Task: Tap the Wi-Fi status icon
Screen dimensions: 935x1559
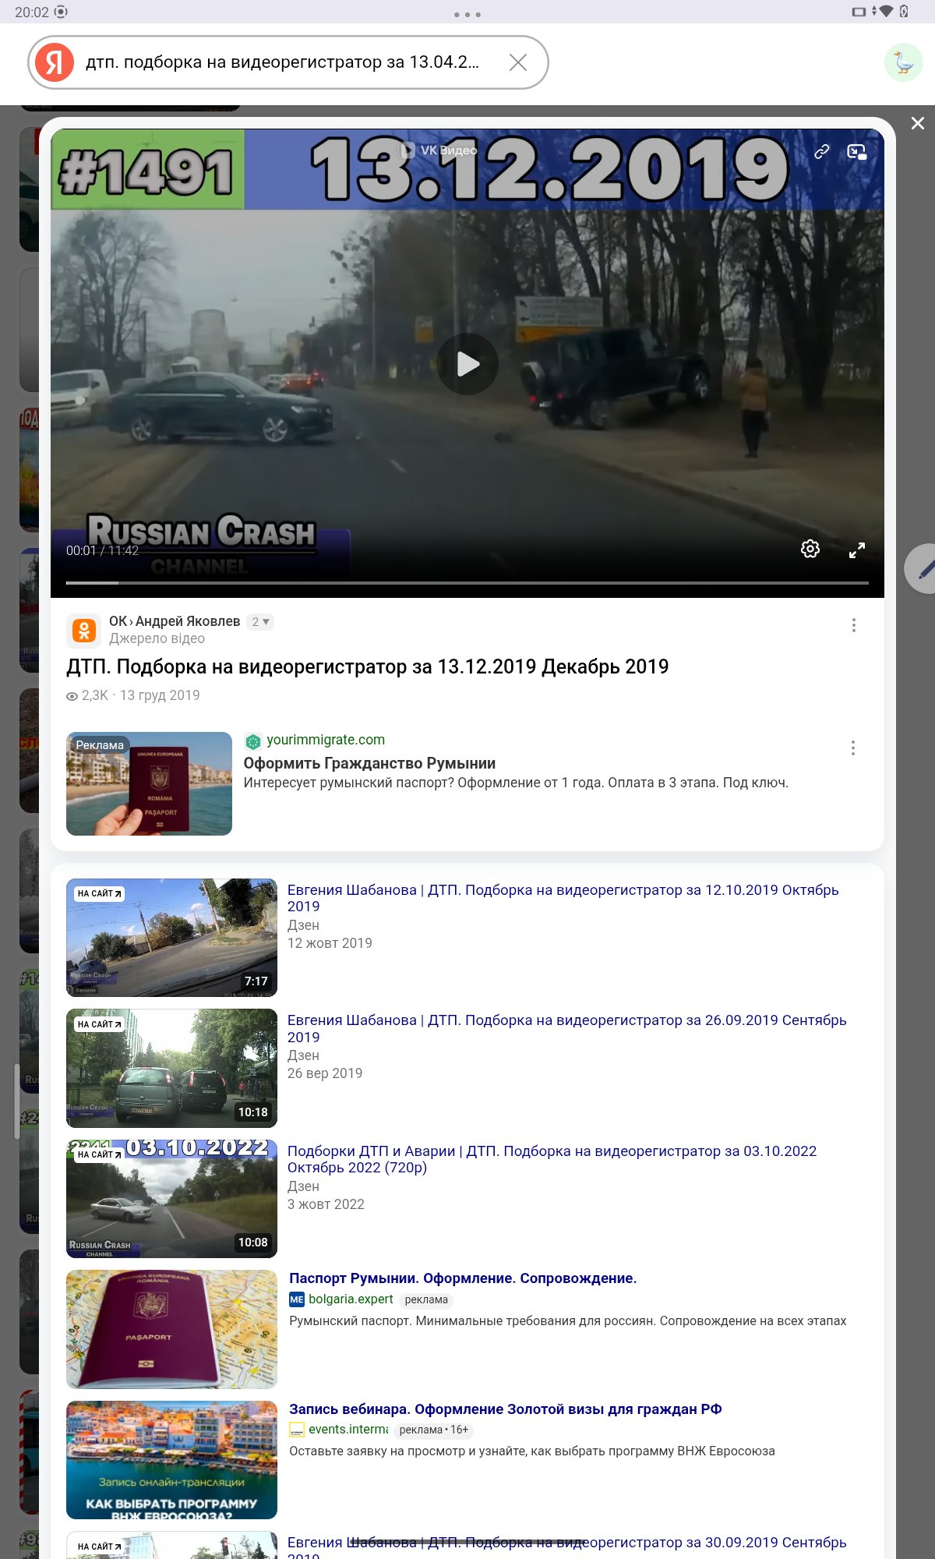Action: [886, 12]
